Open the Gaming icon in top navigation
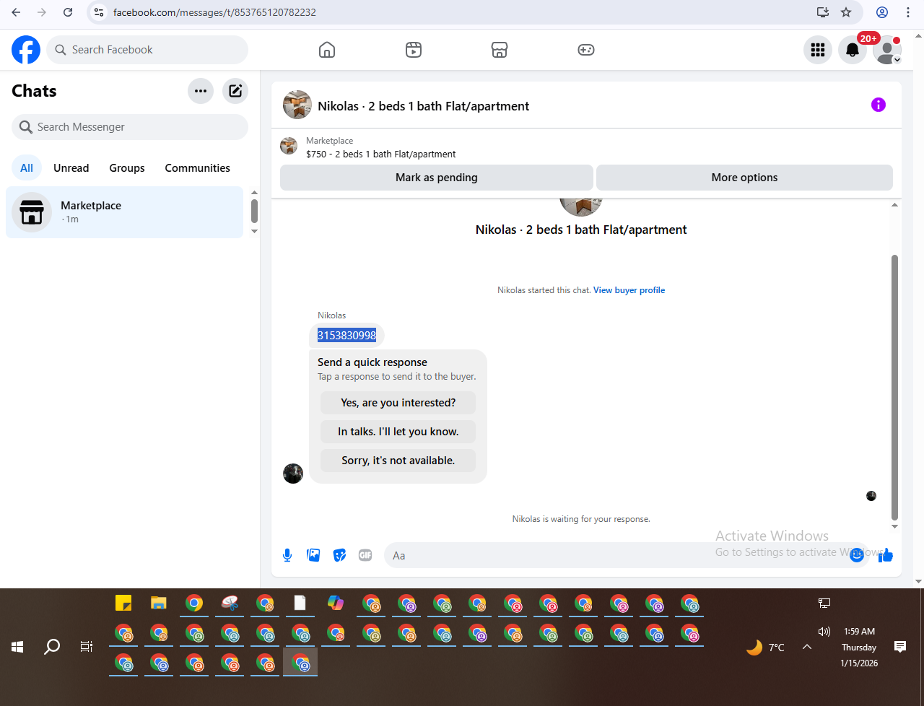 click(x=586, y=50)
